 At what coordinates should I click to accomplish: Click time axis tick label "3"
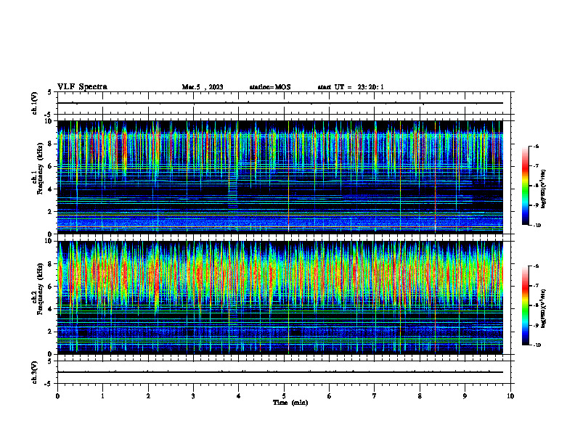tap(193, 396)
